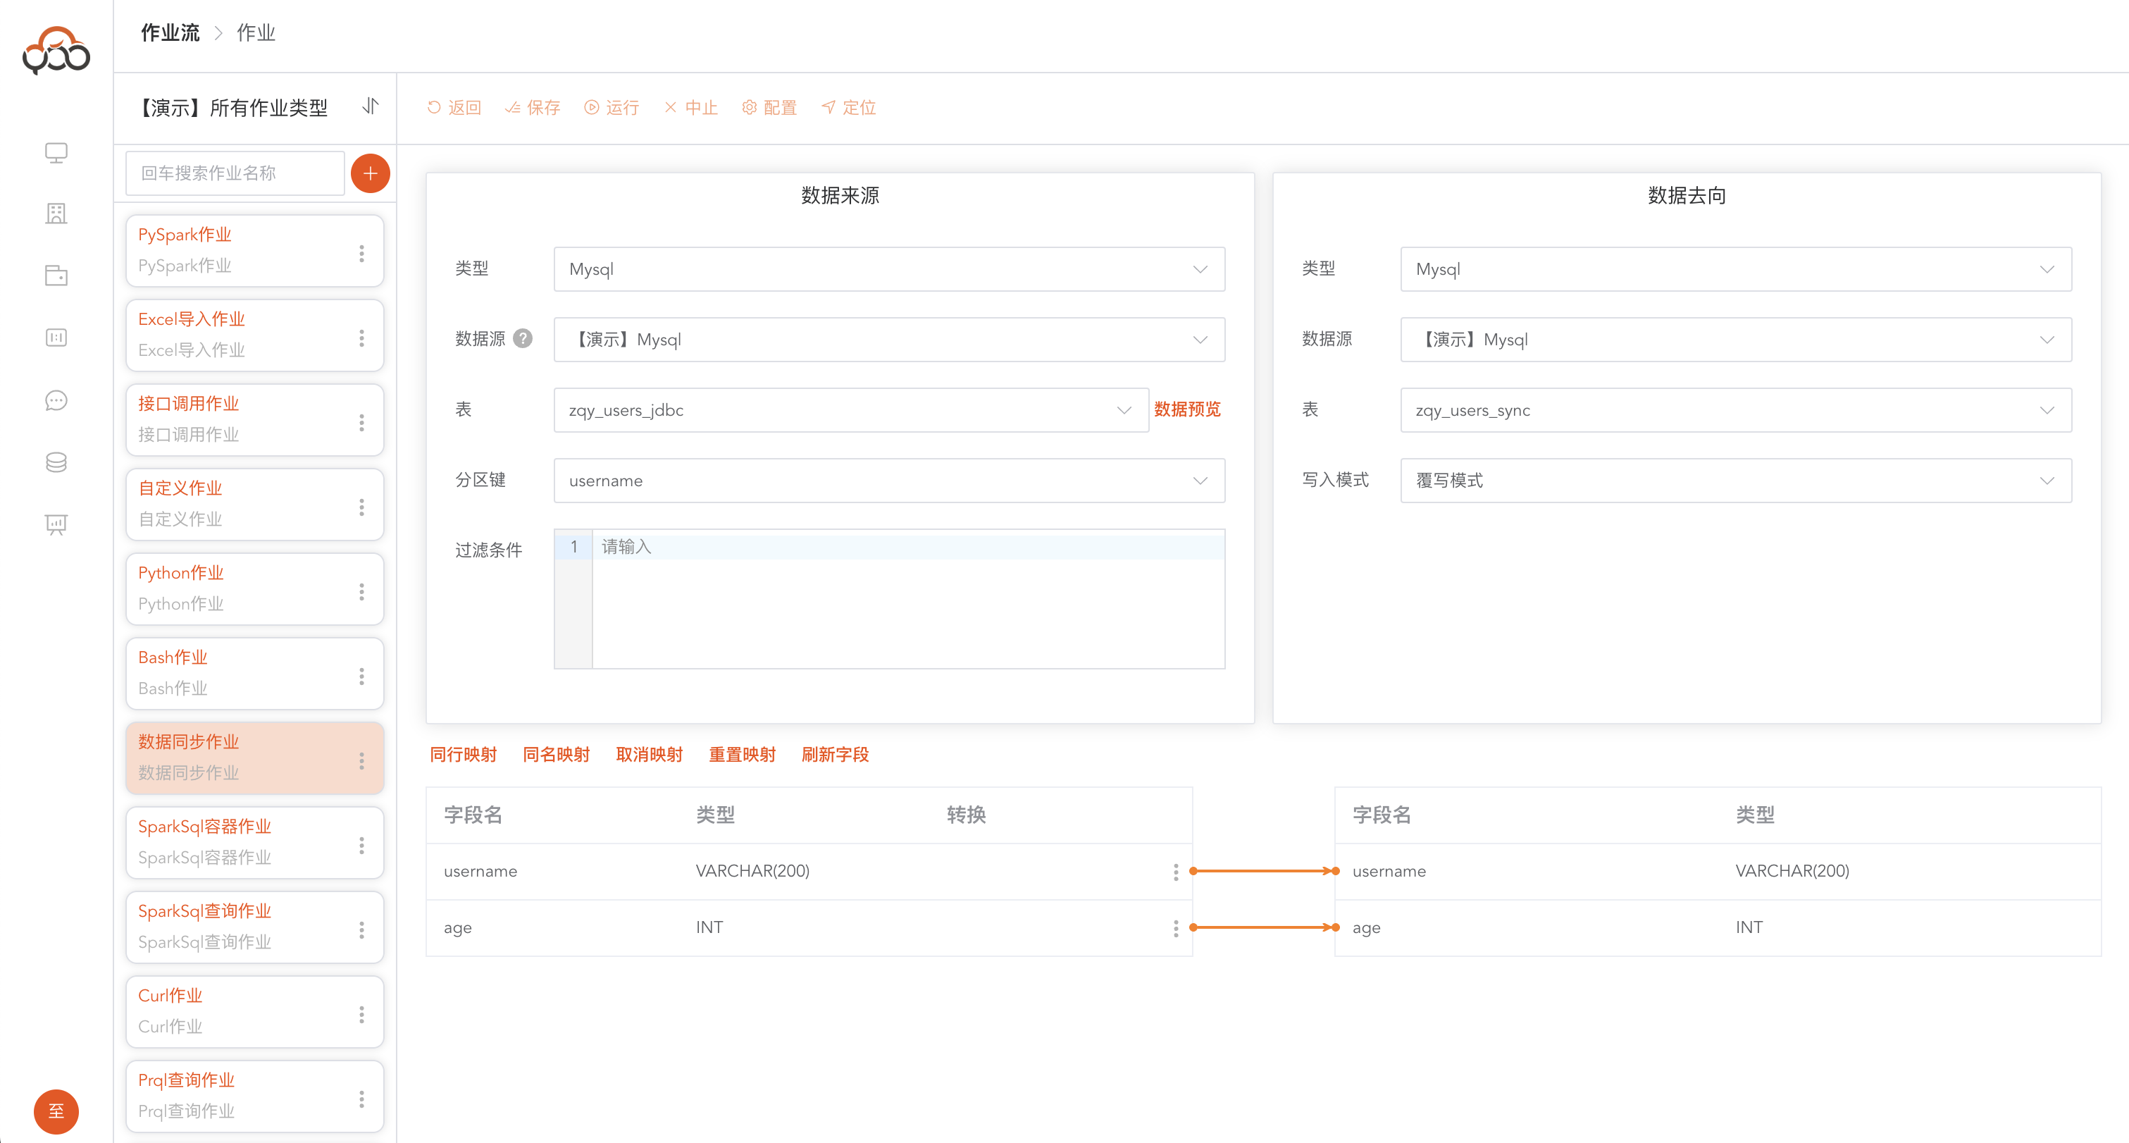Click the source username mapping connector dot

tap(1193, 871)
